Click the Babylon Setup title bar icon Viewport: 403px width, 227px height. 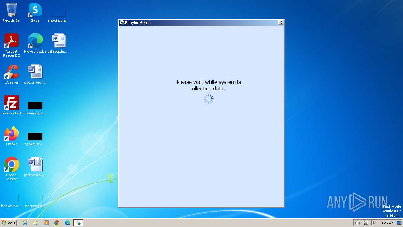(x=122, y=23)
